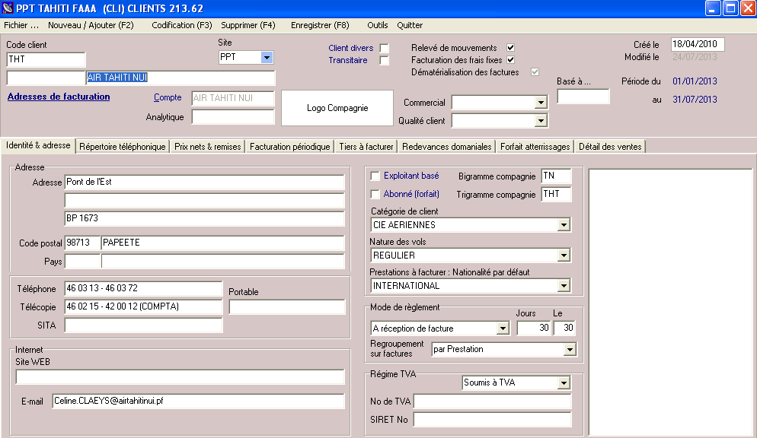
Task: Click the application icon in title bar
Action: click(x=9, y=8)
